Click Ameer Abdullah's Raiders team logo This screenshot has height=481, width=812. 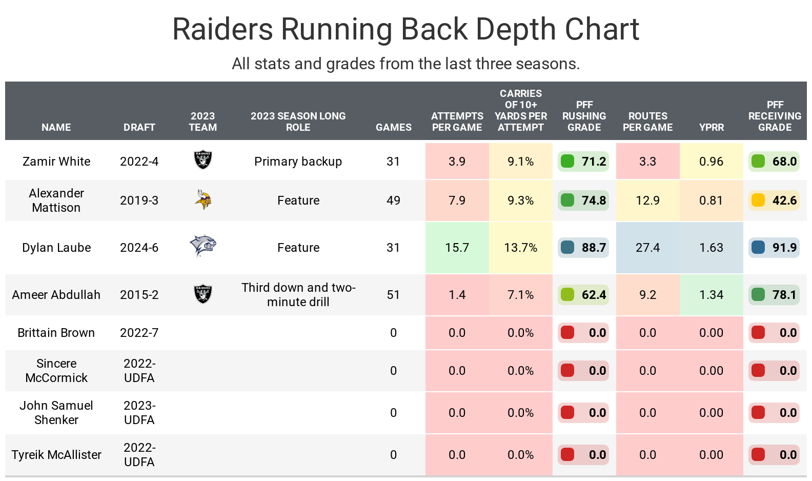(203, 294)
